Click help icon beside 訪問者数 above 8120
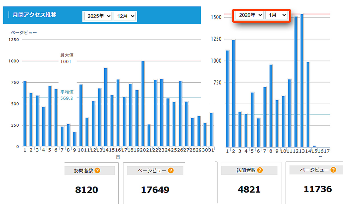This screenshot has height=204, width=343. (x=97, y=171)
